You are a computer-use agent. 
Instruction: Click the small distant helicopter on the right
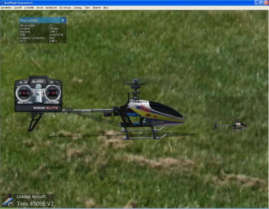coord(231,126)
